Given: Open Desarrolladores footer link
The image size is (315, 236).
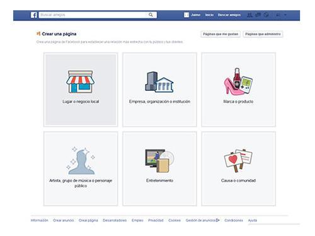Looking at the screenshot, I should point(115,220).
